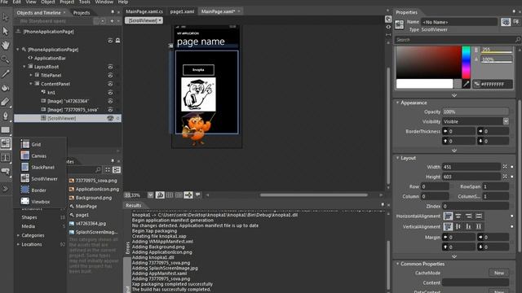Toggle visibility eye for image s47263364

click(110, 101)
